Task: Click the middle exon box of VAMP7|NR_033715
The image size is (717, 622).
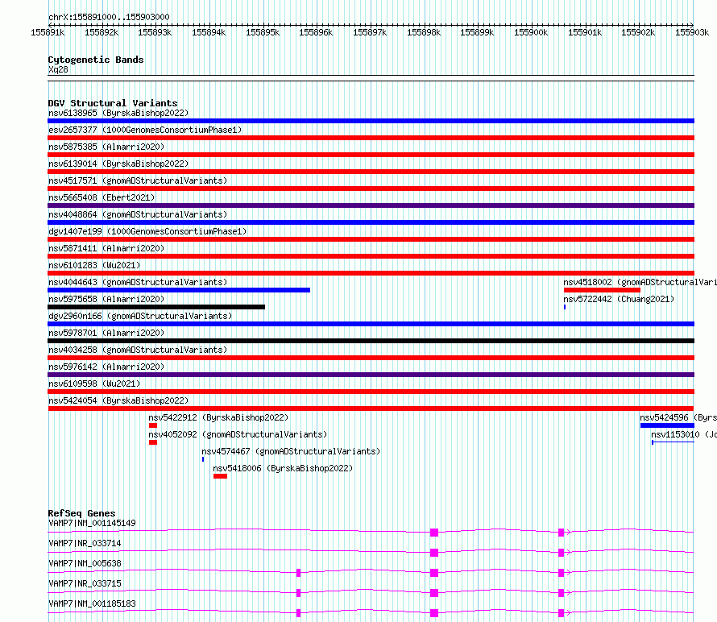Action: 434,593
